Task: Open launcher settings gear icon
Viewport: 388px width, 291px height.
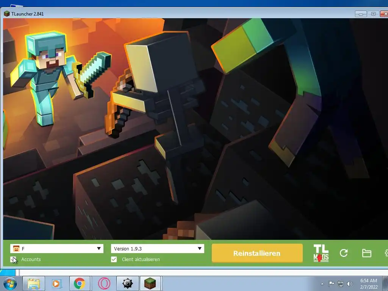Action: point(386,253)
